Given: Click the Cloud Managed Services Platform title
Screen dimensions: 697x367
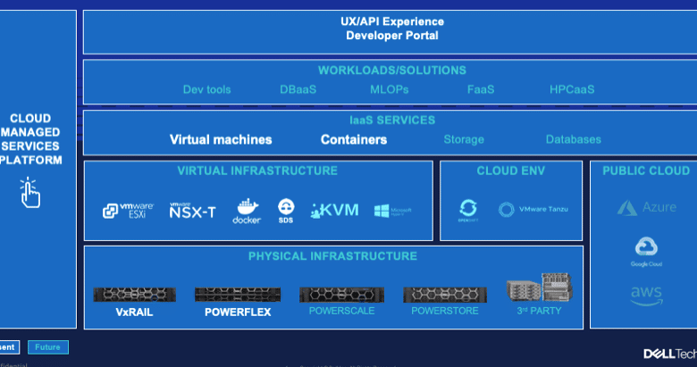Looking at the screenshot, I should point(30,139).
